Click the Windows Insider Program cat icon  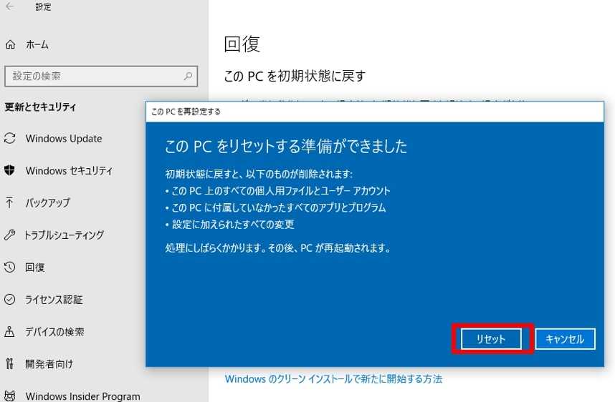point(10,396)
